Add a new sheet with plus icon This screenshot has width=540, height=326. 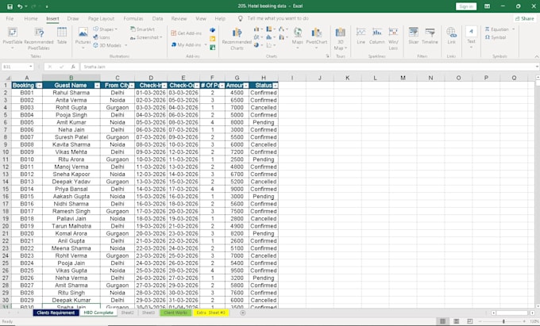(x=243, y=313)
